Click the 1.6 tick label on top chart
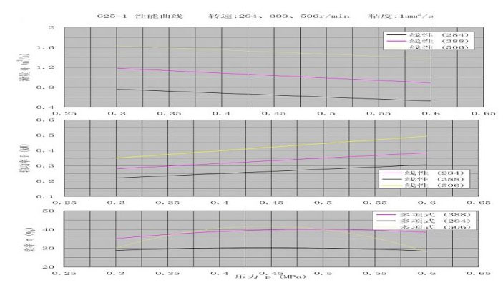 coord(50,47)
